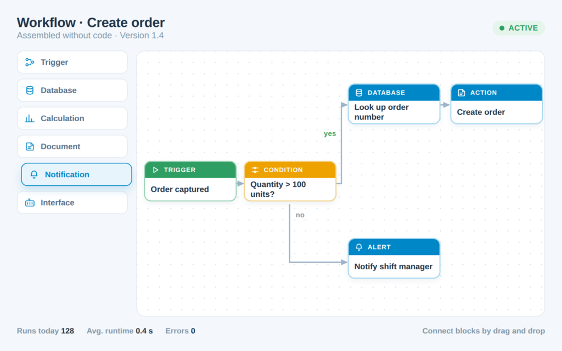562x351 pixels.
Task: Click the Notification bell icon in the palette
Action: pos(34,174)
